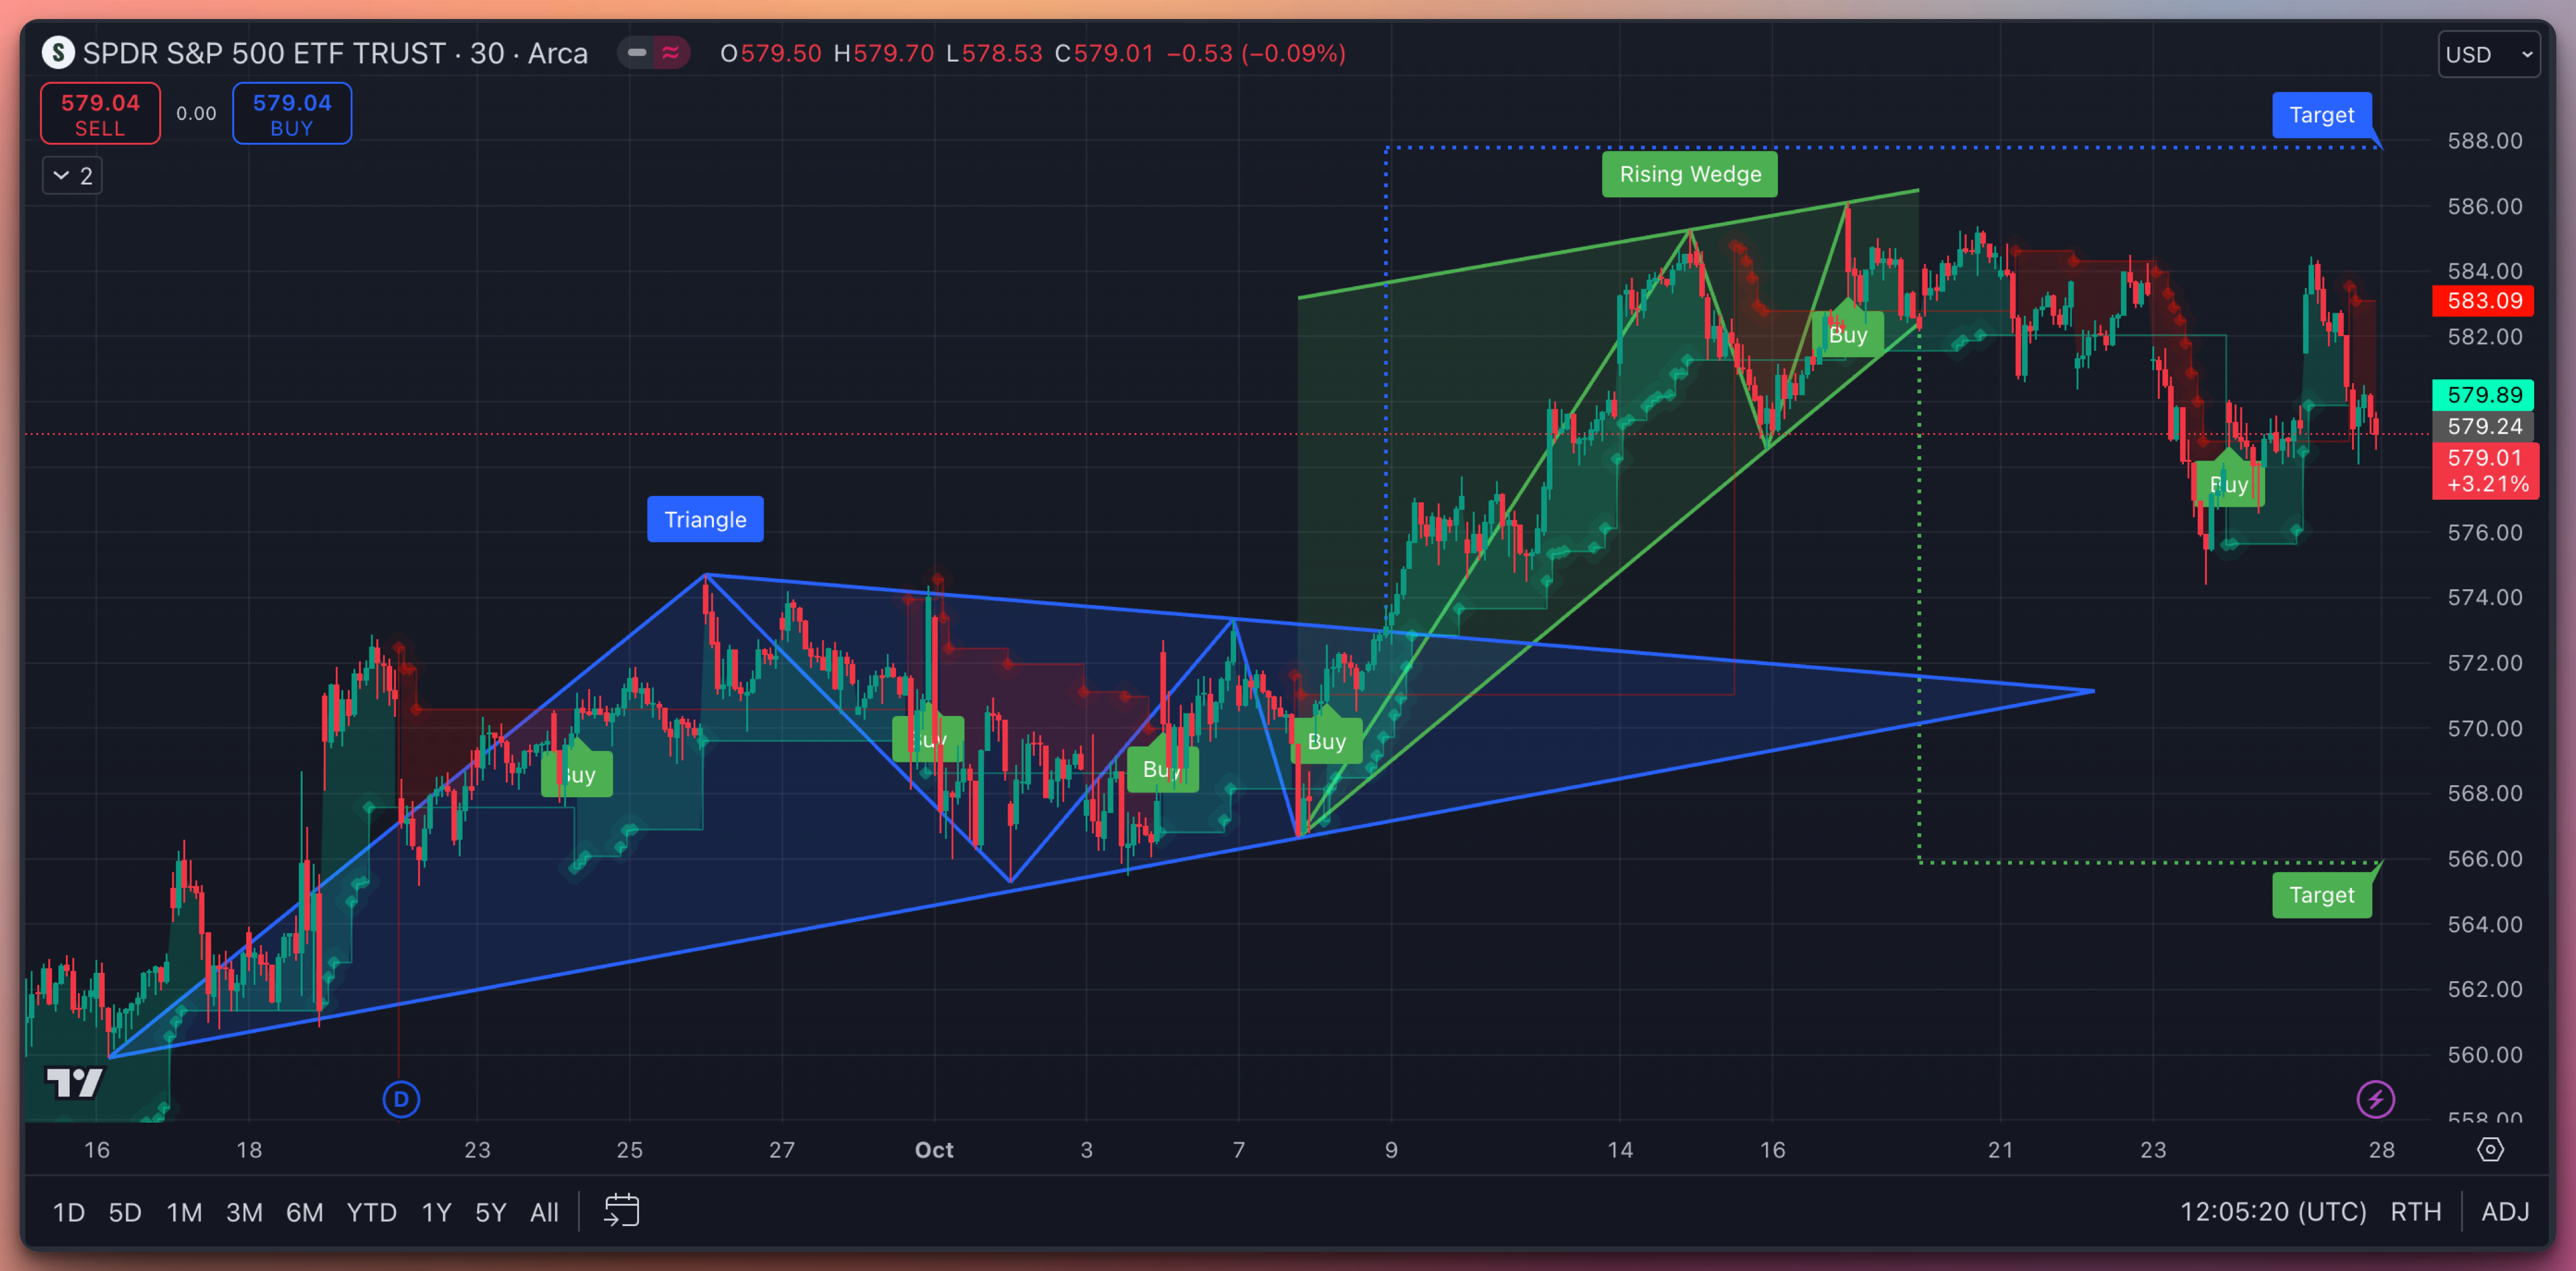Click the Oct label on time axis
This screenshot has height=1271, width=2576.
click(x=934, y=1149)
